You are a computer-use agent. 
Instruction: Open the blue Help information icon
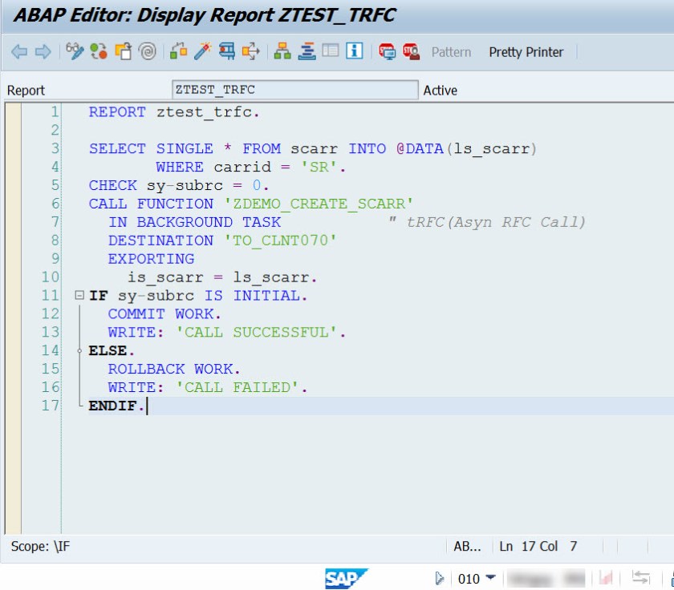[355, 52]
